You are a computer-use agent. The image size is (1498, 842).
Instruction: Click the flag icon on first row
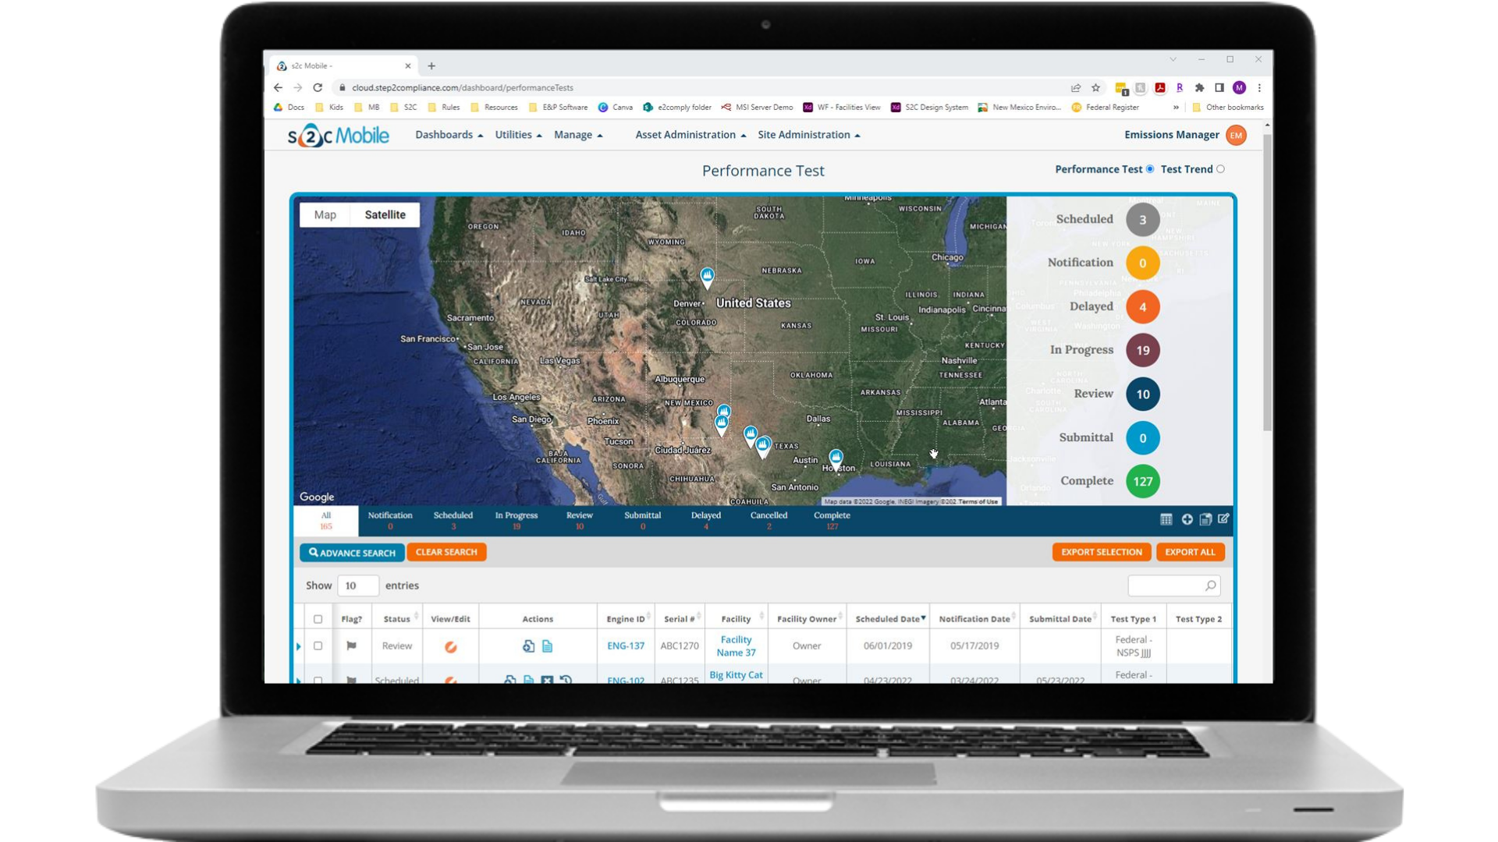click(352, 646)
